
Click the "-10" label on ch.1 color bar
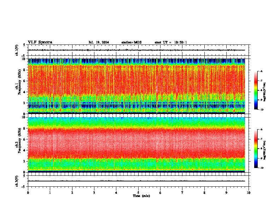click(262, 110)
